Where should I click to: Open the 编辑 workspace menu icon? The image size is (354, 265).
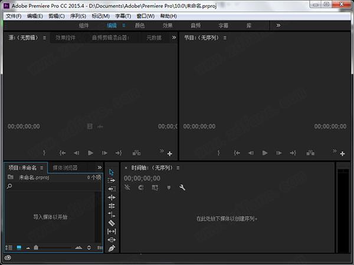pos(124,25)
